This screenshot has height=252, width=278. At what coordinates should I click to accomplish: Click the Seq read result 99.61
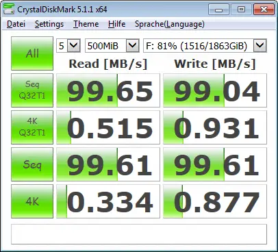pos(108,164)
